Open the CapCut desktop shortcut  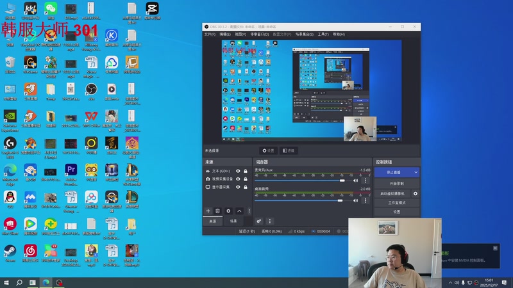(x=152, y=10)
